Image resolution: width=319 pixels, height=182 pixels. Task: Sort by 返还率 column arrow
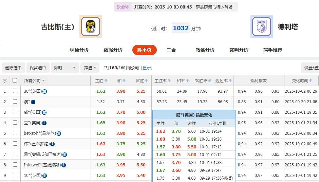[x=231, y=81]
